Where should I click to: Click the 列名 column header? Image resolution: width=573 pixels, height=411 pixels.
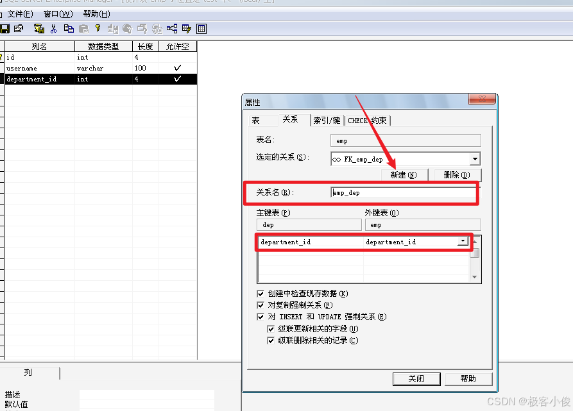[40, 46]
